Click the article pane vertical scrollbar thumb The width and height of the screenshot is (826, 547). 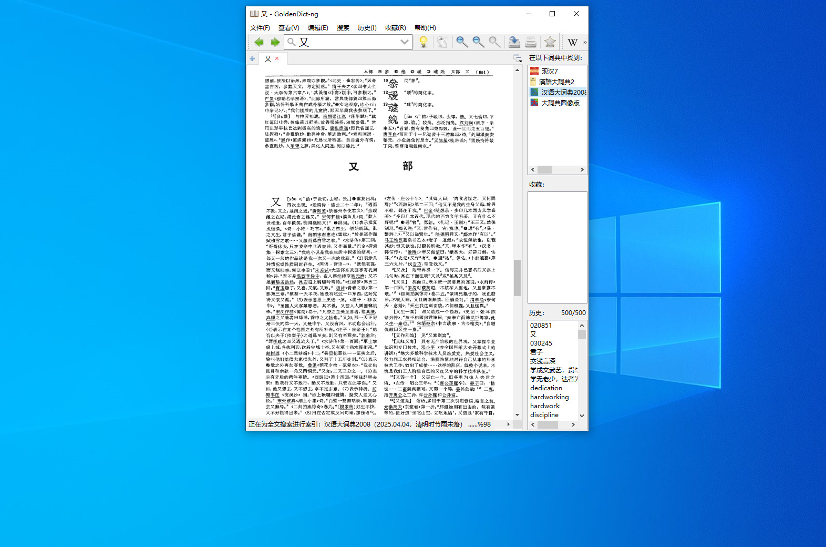point(517,278)
